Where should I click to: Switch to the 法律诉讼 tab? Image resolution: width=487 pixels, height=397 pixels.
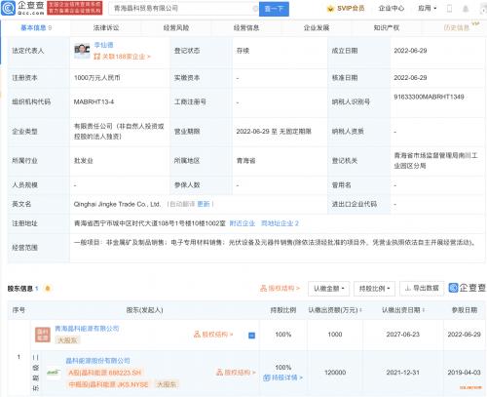[x=106, y=28]
